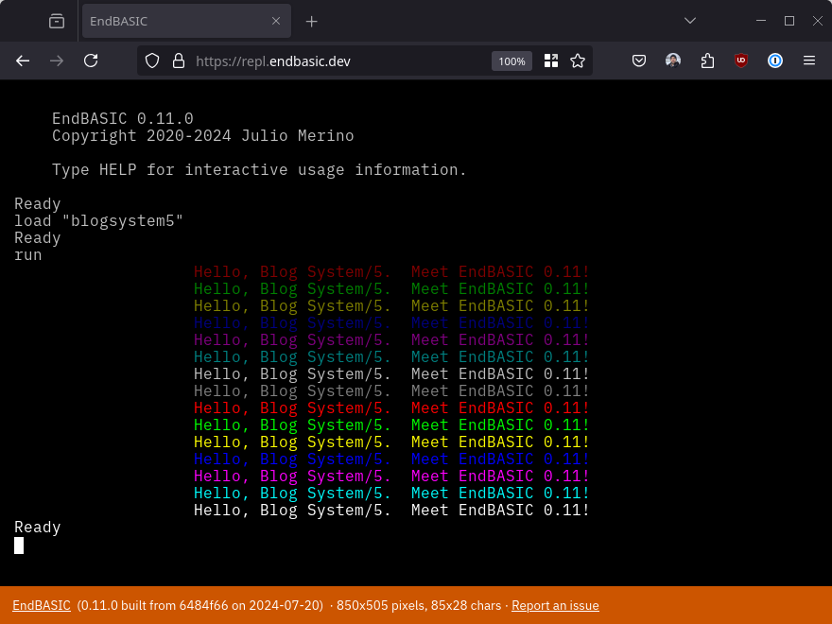Bookmark this page with the star
The width and height of the screenshot is (832, 624).
click(x=578, y=61)
